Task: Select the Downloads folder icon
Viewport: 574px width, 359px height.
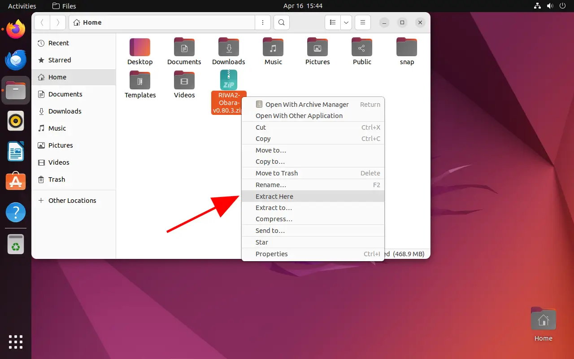Action: click(229, 48)
